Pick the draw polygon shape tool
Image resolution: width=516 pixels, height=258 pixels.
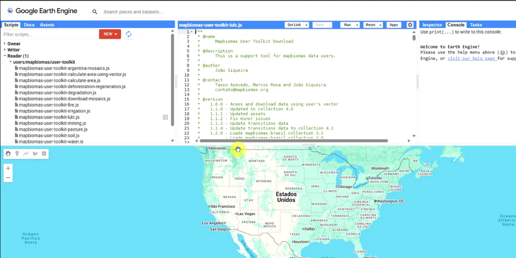coord(35,154)
